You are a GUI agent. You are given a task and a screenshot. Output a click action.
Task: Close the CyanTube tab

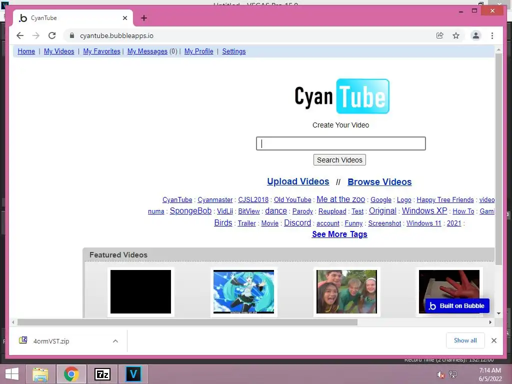click(124, 18)
